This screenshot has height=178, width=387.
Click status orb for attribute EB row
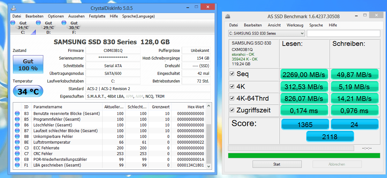[17, 159]
